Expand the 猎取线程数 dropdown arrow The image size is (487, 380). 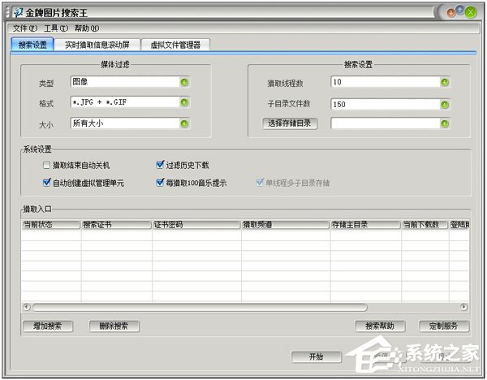pyautogui.click(x=445, y=82)
